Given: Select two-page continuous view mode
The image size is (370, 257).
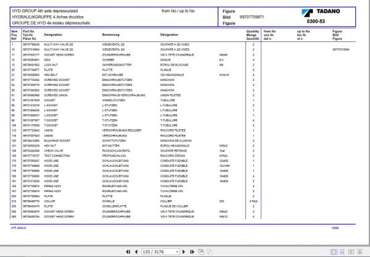Looking at the screenshot, I should (x=360, y=252).
